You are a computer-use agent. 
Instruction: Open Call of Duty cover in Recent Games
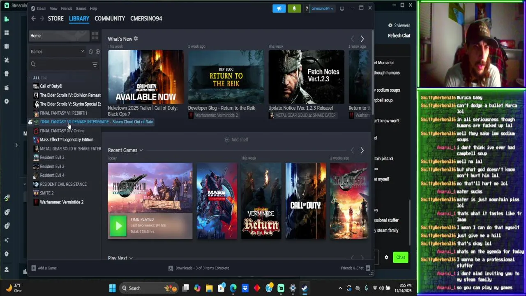pyautogui.click(x=306, y=201)
